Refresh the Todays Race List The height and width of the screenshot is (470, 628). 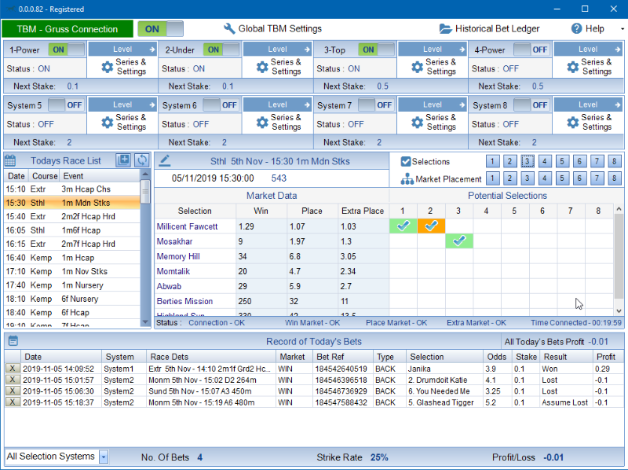141,160
